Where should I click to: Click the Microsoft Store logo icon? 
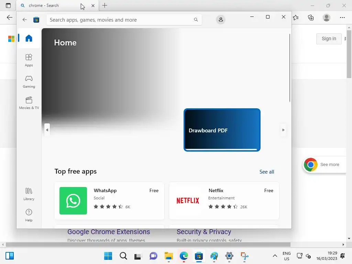click(x=36, y=20)
